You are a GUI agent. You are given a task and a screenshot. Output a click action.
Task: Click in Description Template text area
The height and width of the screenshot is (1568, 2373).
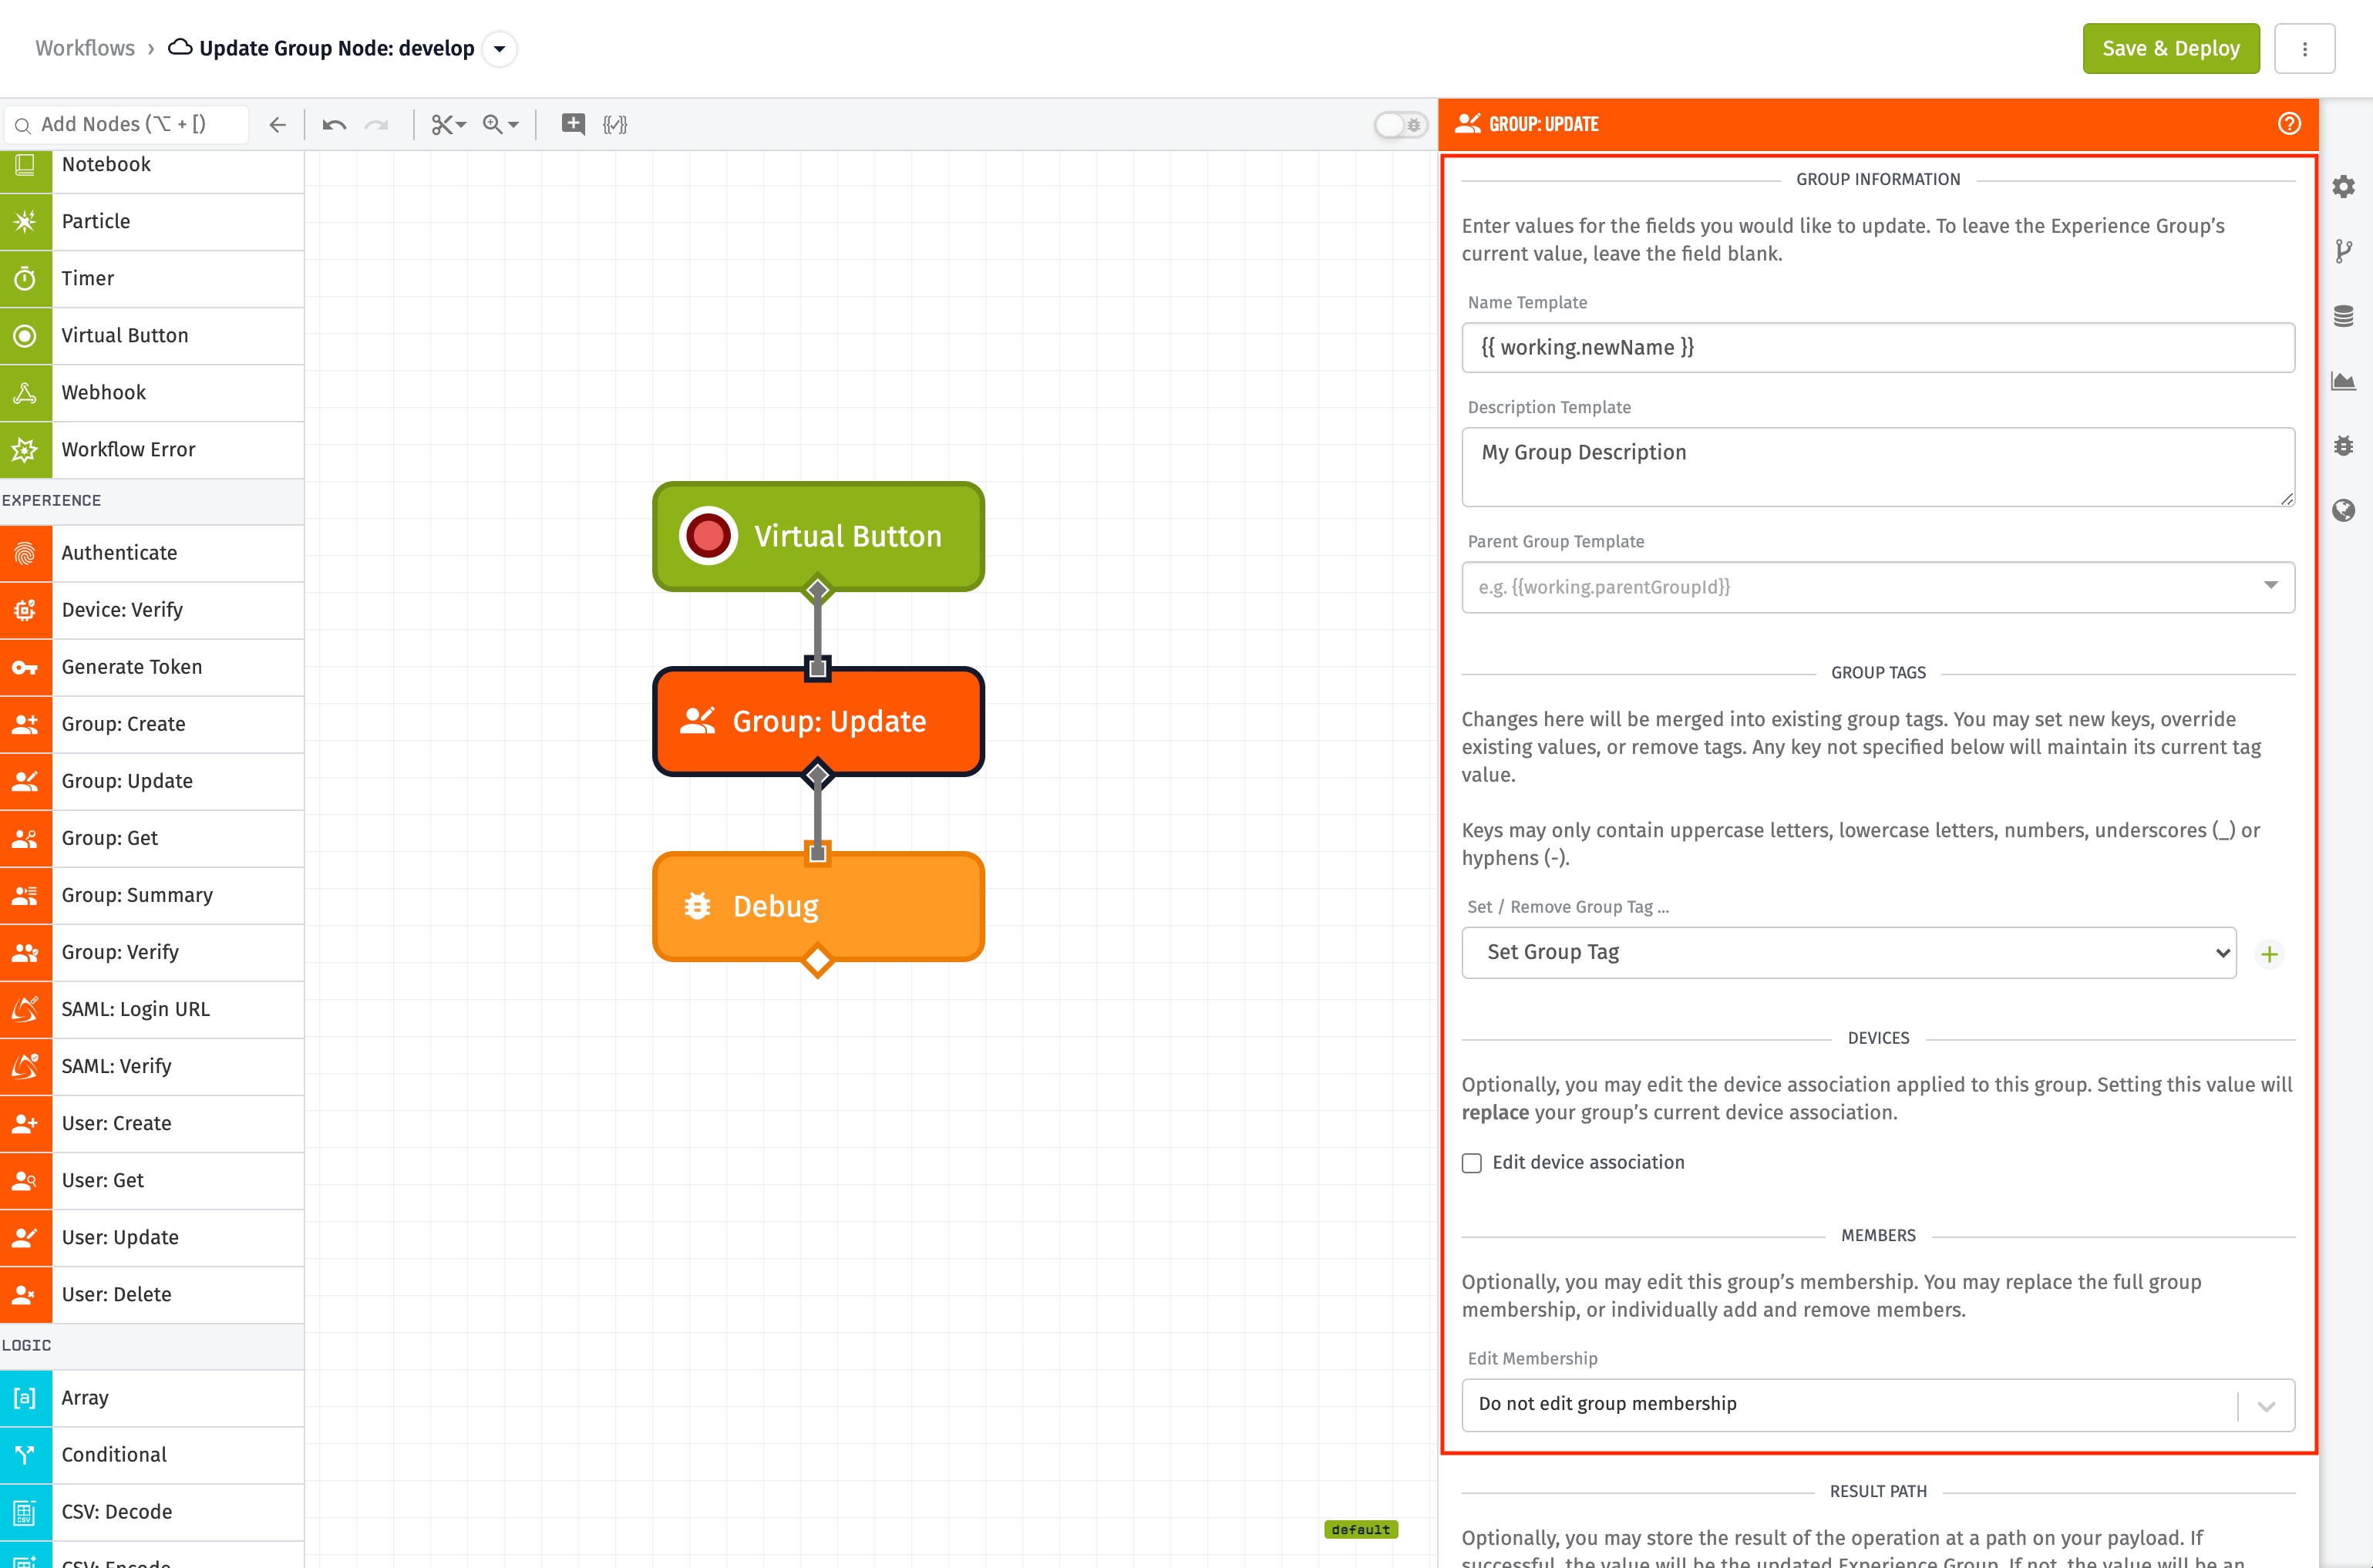1877,467
